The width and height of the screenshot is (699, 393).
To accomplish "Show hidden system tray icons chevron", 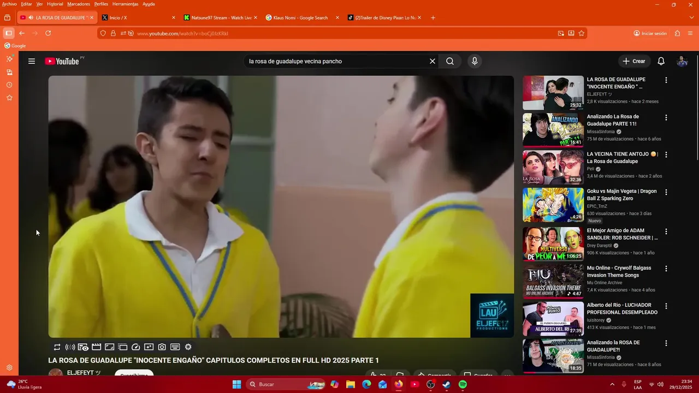I will 612,384.
